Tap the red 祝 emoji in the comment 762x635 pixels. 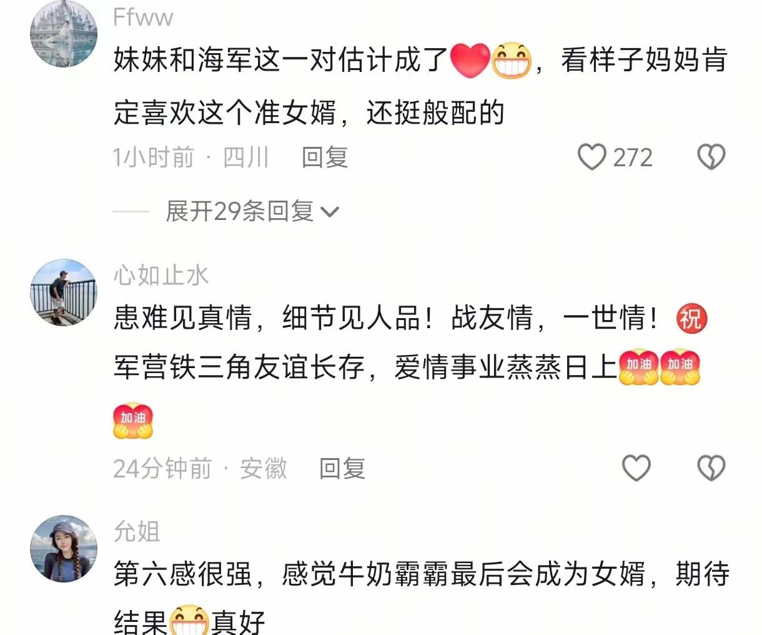pyautogui.click(x=691, y=319)
